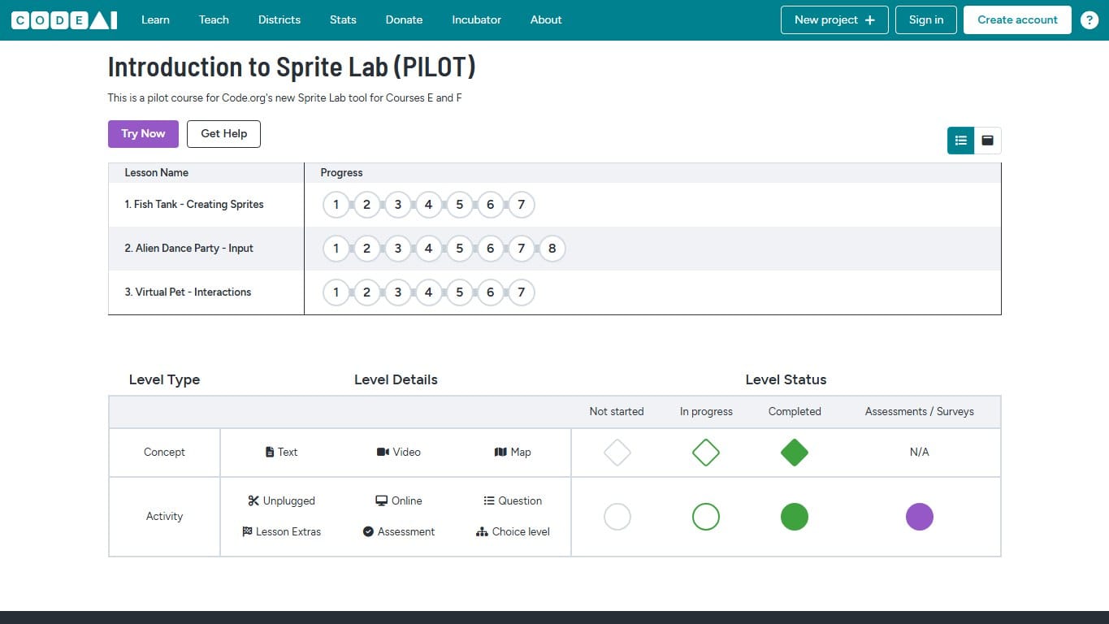This screenshot has width=1109, height=624.
Task: Open the Learn menu
Action: point(155,19)
